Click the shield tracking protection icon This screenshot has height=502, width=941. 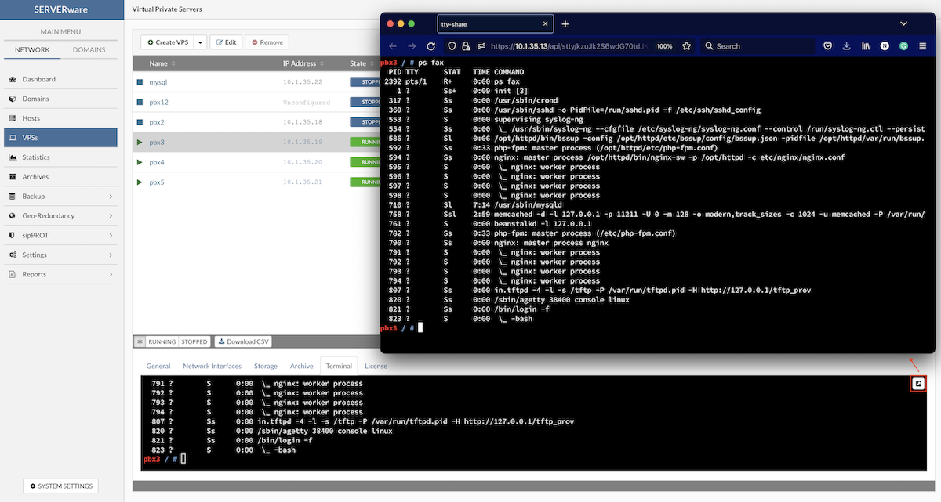pyautogui.click(x=452, y=46)
